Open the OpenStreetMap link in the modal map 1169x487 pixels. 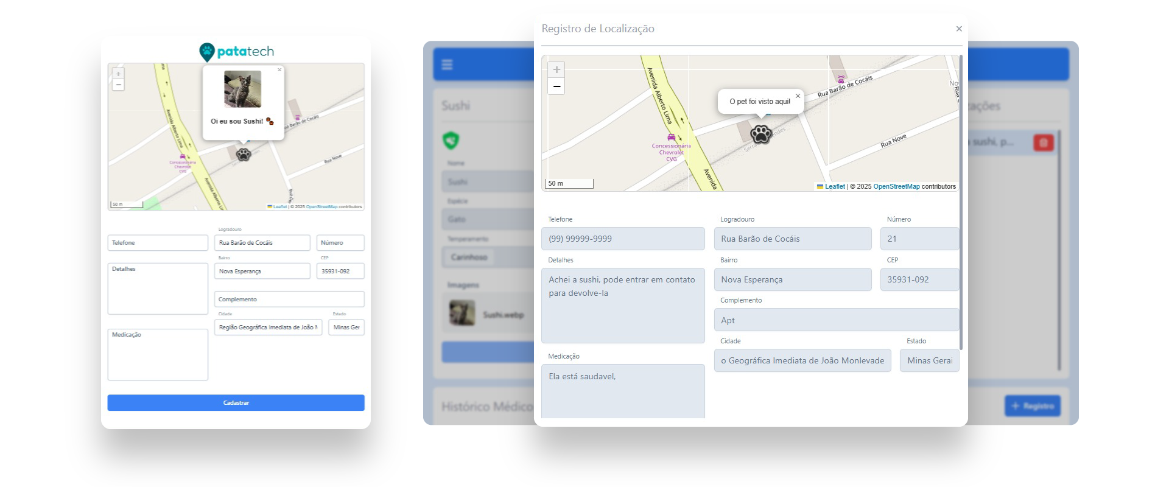[896, 186]
